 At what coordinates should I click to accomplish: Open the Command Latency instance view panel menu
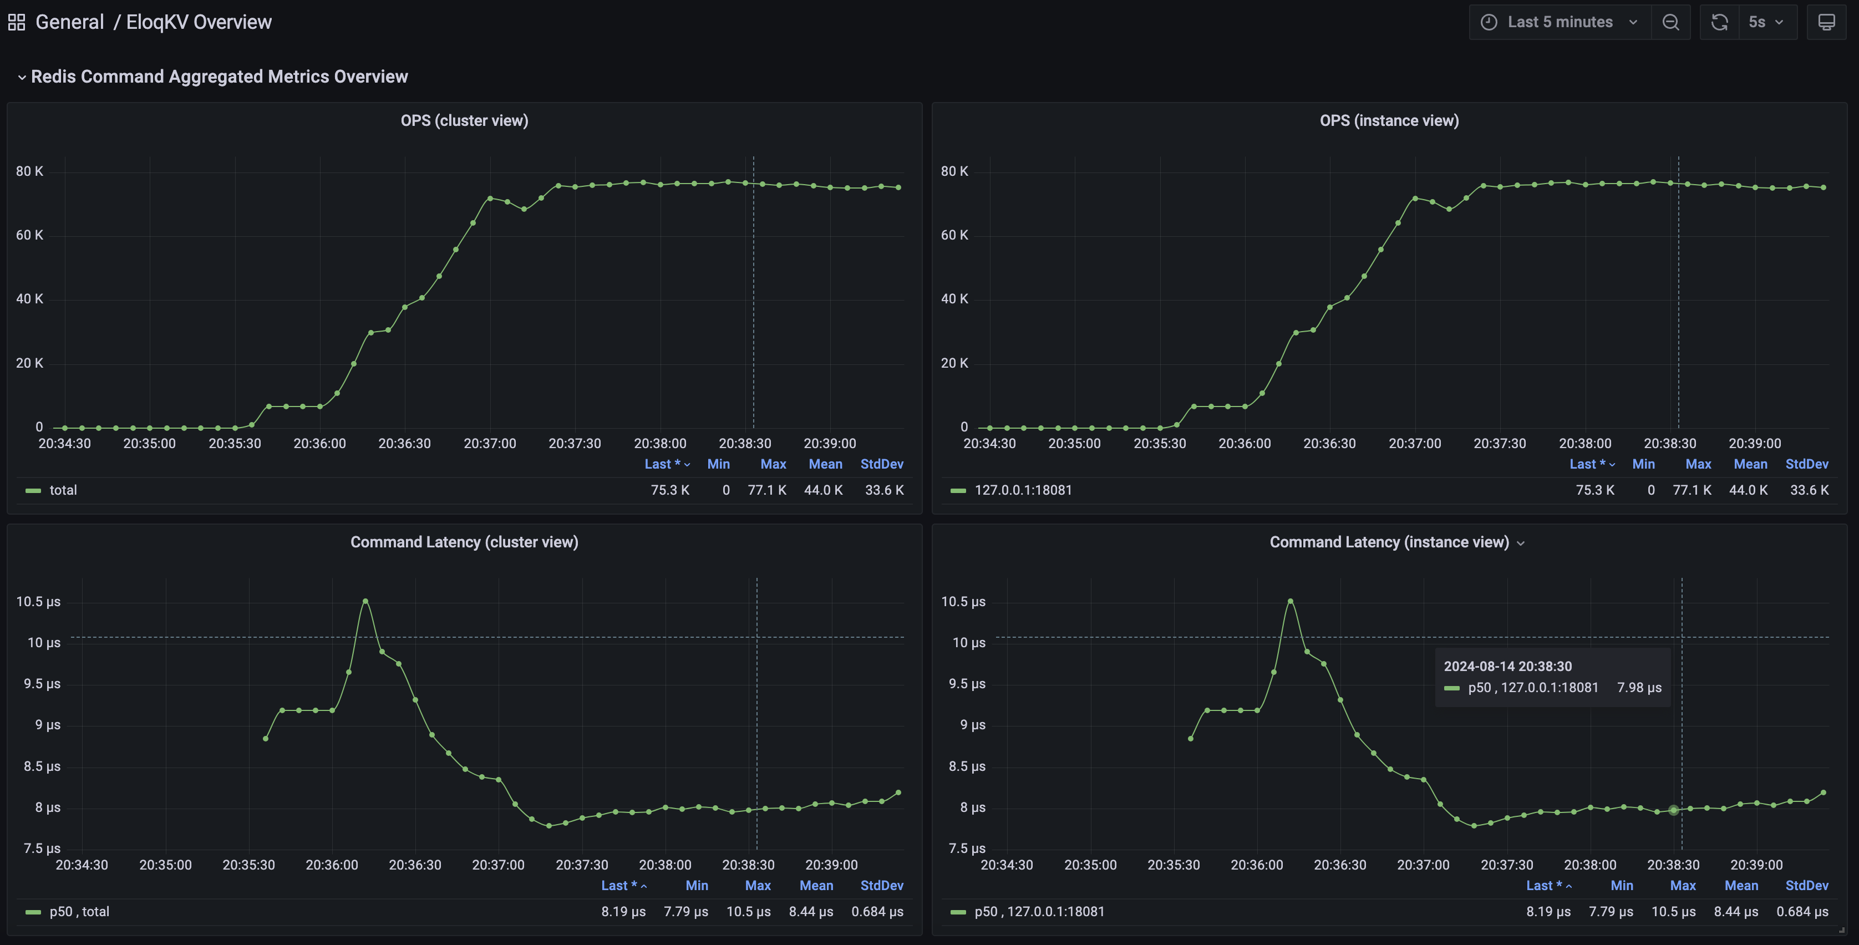1522,542
